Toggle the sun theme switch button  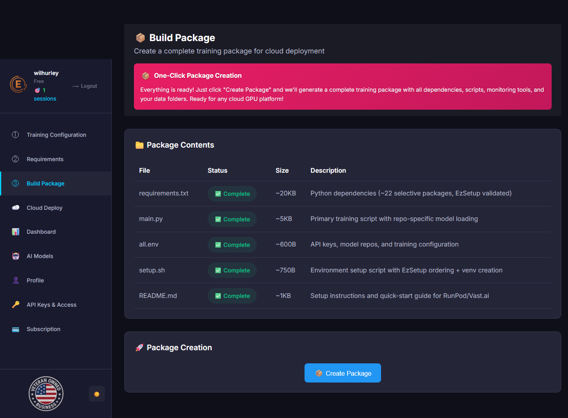pyautogui.click(x=96, y=394)
